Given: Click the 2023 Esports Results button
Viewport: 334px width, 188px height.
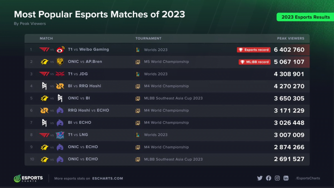Looking at the screenshot, I should click(305, 17).
